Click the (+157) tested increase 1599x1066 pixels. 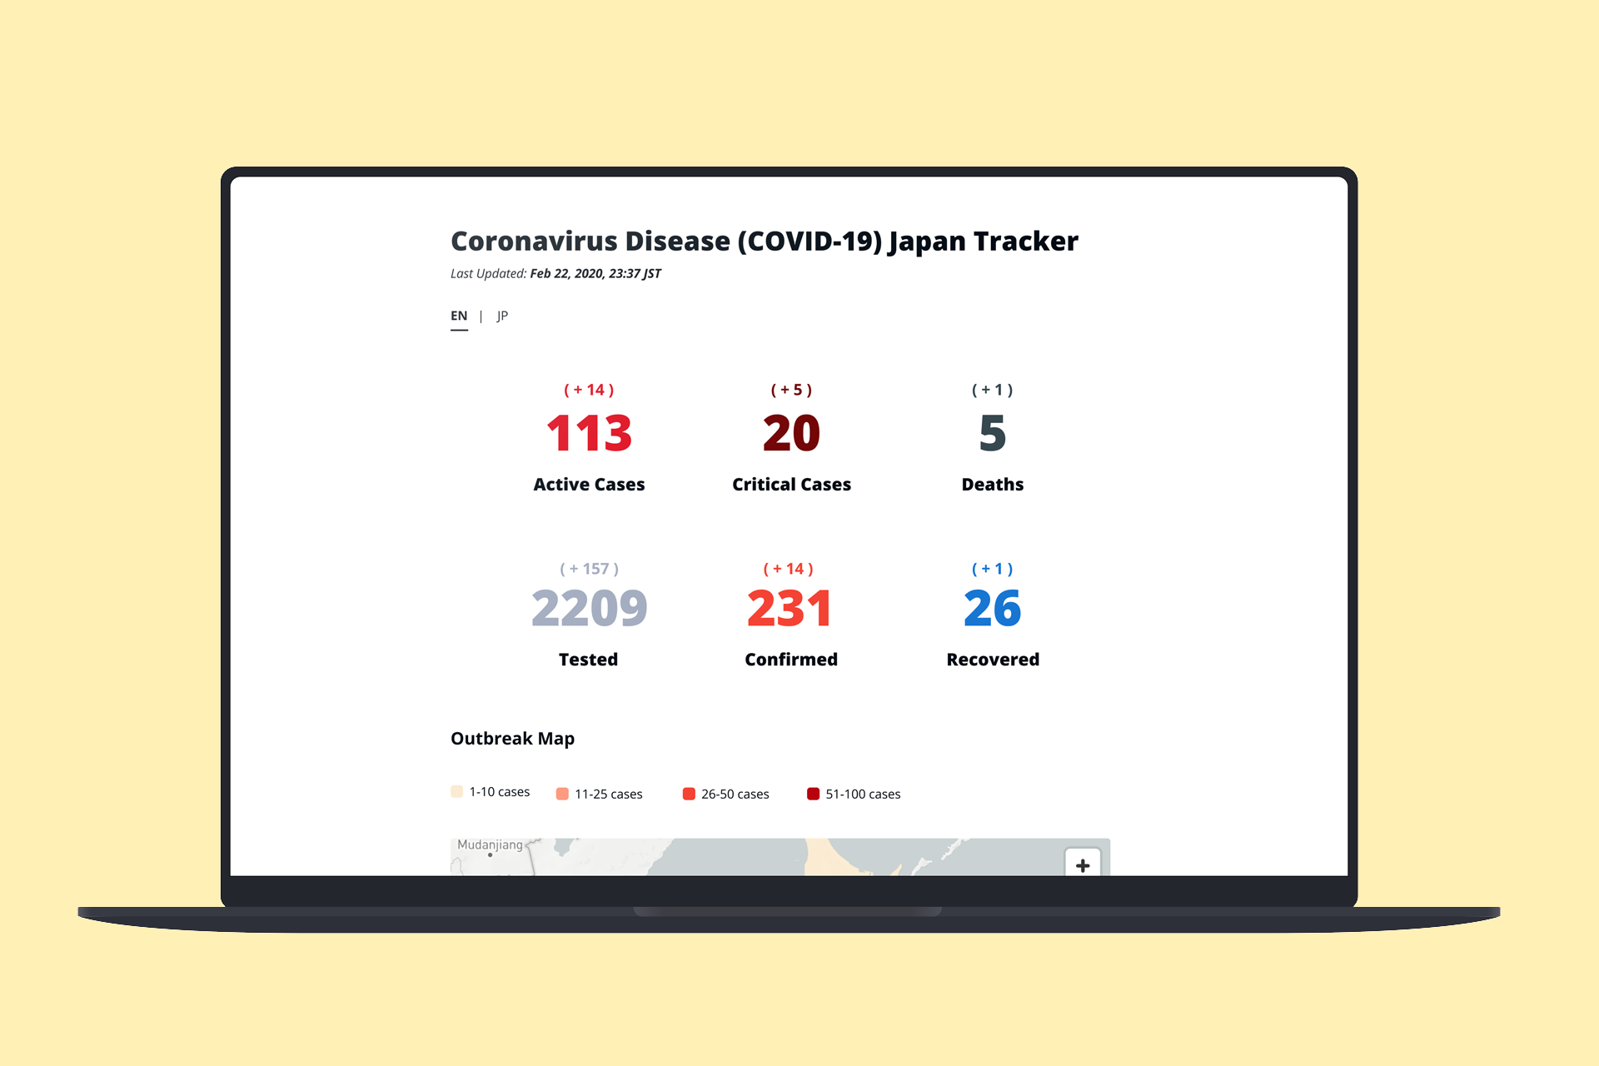pyautogui.click(x=589, y=569)
